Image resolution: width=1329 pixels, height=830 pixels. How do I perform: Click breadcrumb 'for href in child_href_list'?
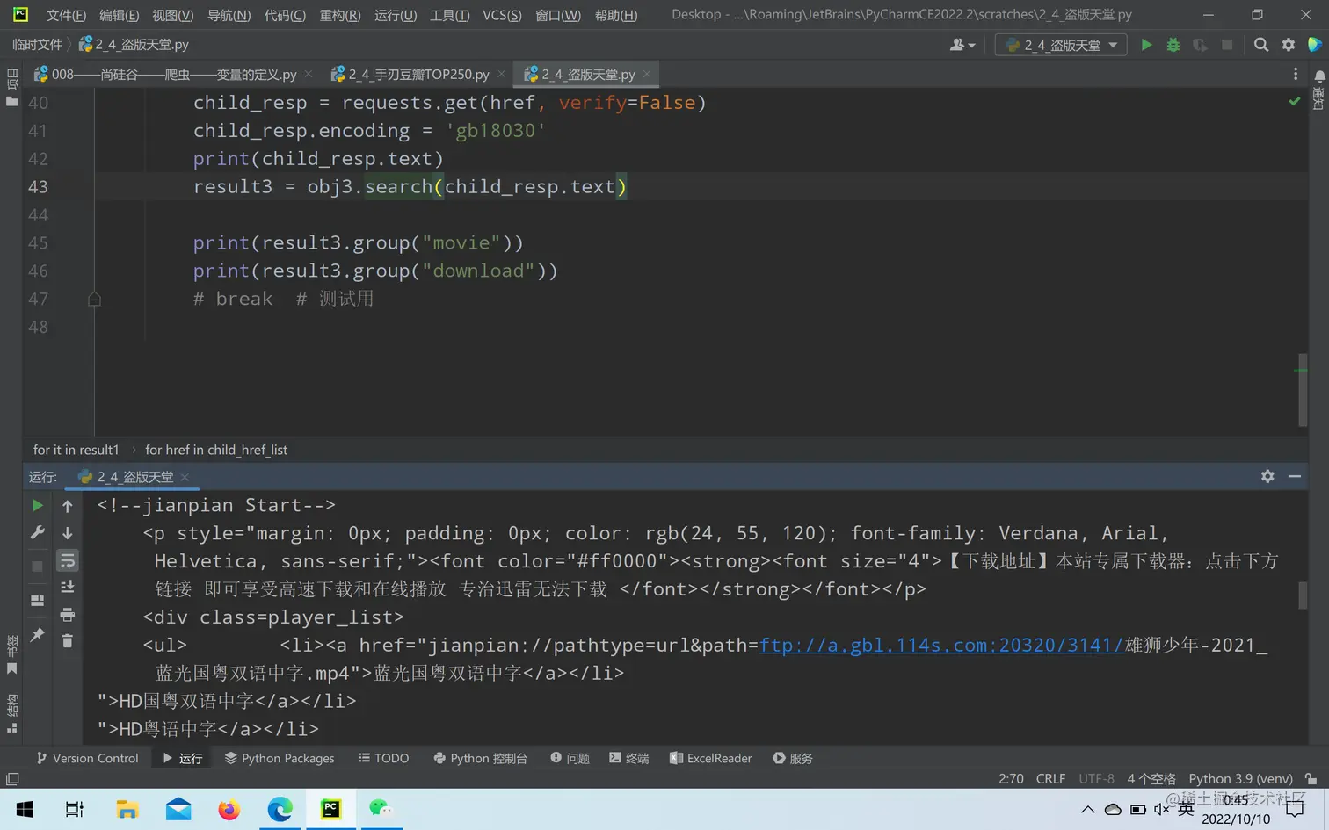pos(216,450)
